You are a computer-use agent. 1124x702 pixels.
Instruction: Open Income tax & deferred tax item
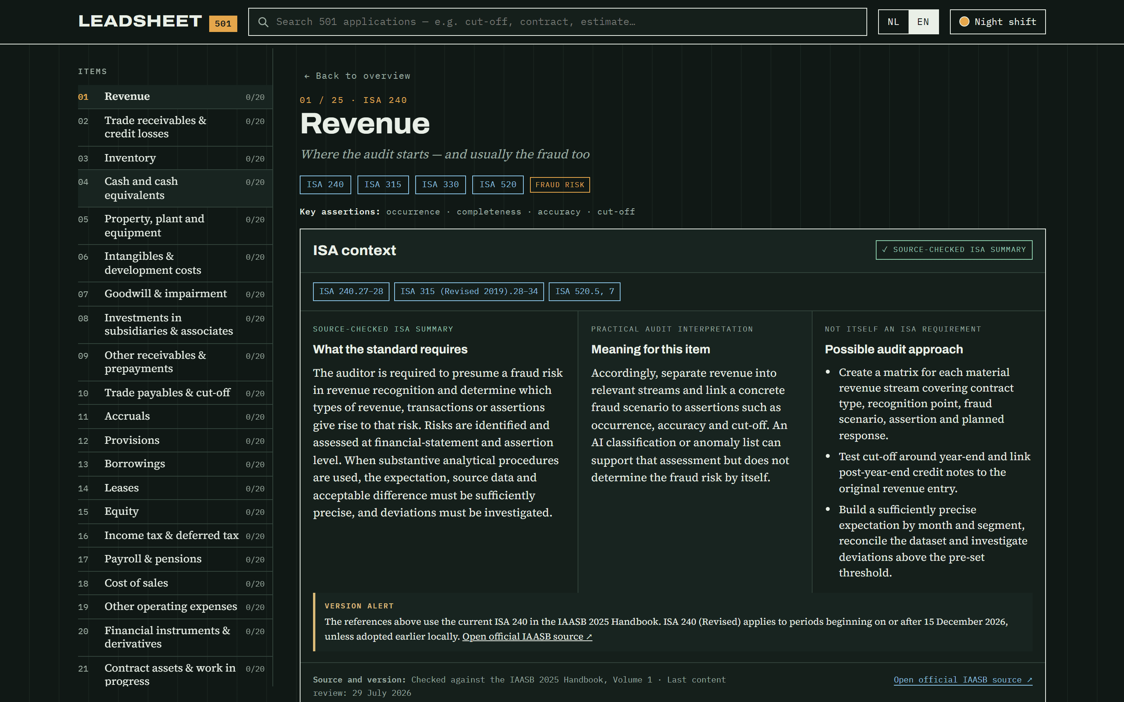tap(175, 535)
